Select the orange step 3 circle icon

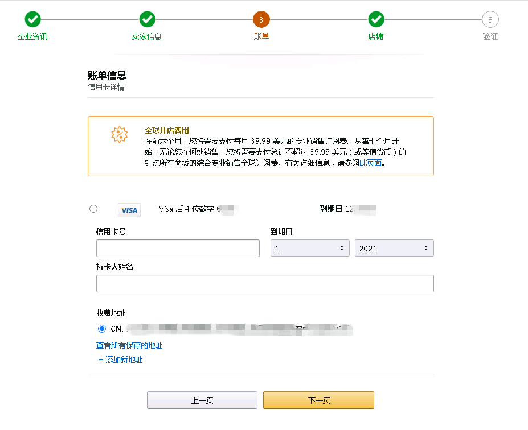pos(261,19)
